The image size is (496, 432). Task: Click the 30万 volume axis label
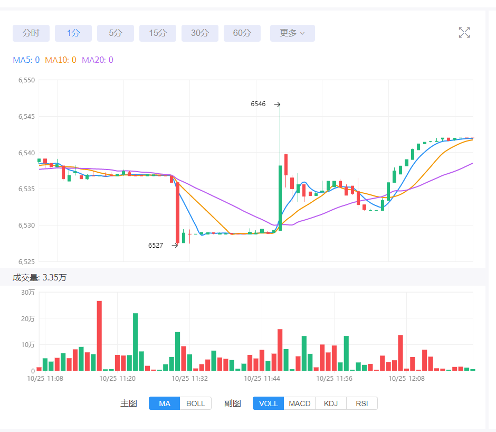point(28,293)
